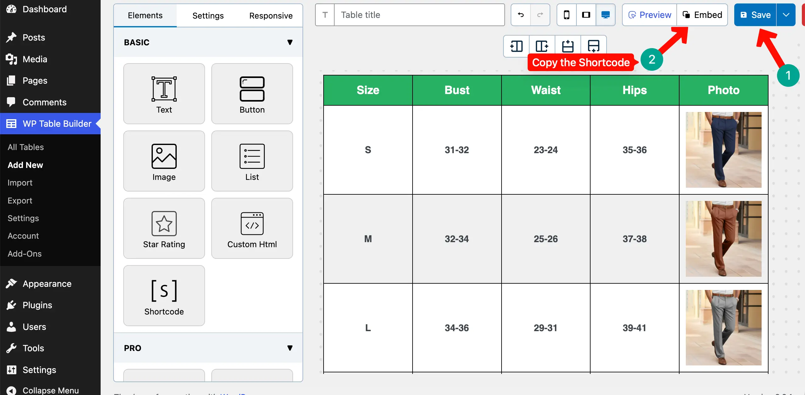Click the undo arrow icon
This screenshot has width=805, height=395.
pyautogui.click(x=520, y=14)
